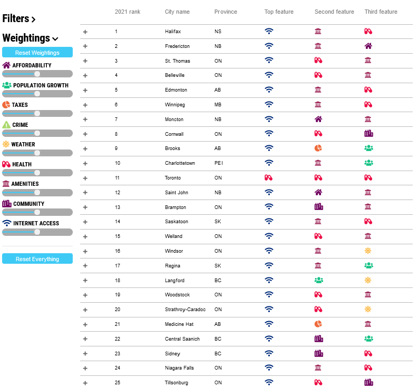The width and height of the screenshot is (418, 388).
Task: Click the City name column header
Action: coord(177,12)
